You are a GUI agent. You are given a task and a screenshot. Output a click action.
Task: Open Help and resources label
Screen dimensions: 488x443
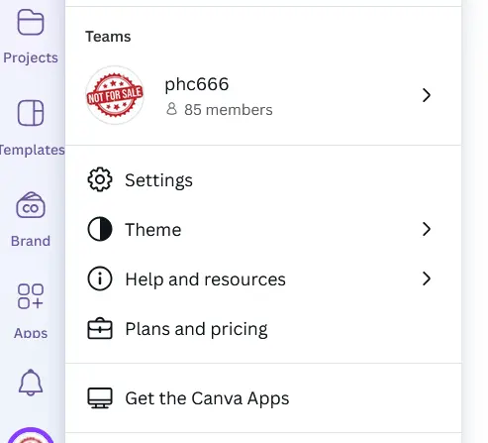(205, 279)
